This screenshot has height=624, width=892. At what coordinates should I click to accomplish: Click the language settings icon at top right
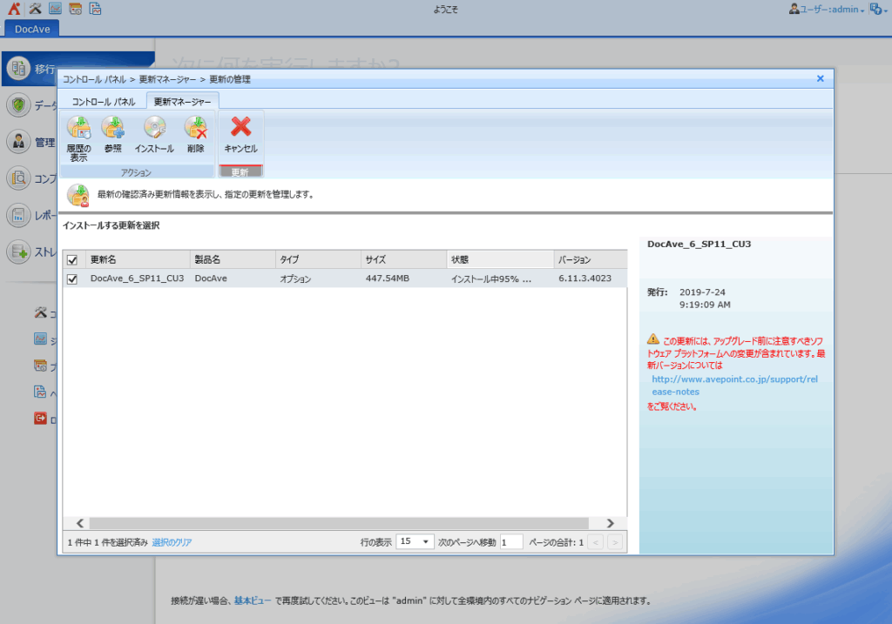tap(876, 9)
